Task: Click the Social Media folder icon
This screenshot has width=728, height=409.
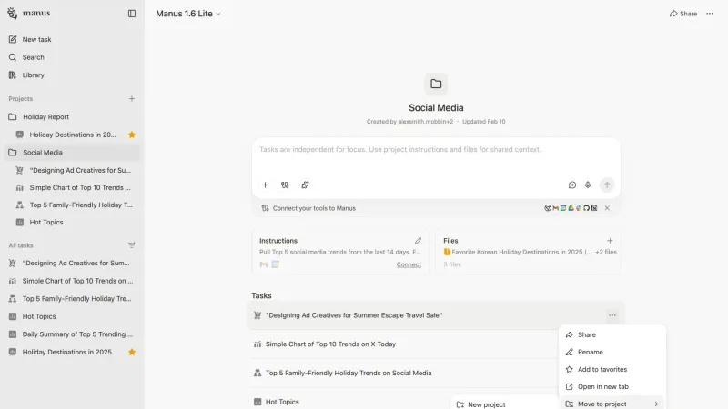Action: tap(436, 84)
